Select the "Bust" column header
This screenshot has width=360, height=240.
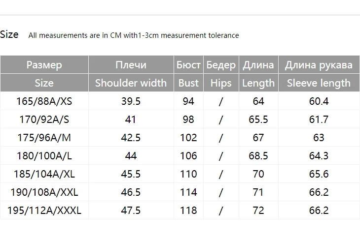(188, 83)
